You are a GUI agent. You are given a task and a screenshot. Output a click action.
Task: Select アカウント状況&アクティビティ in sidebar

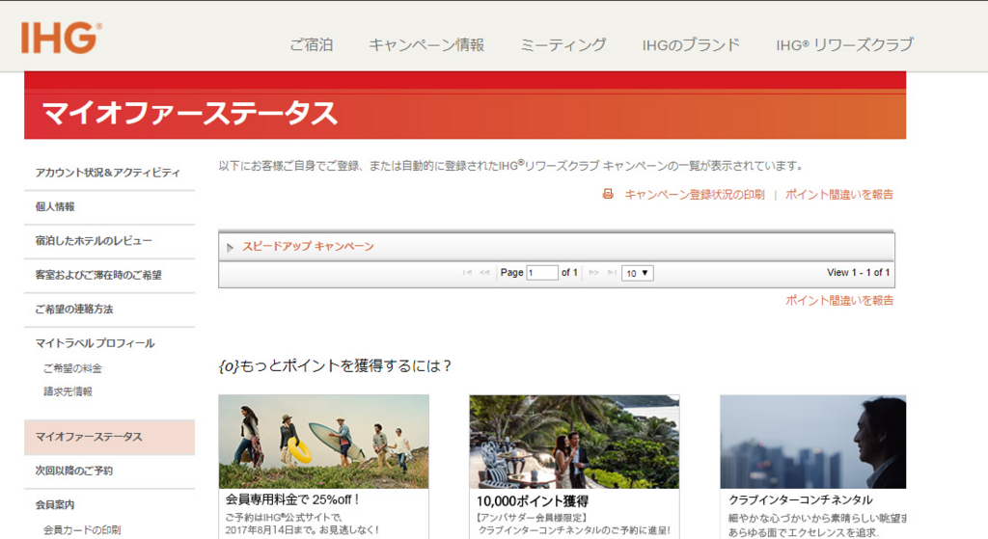click(108, 173)
